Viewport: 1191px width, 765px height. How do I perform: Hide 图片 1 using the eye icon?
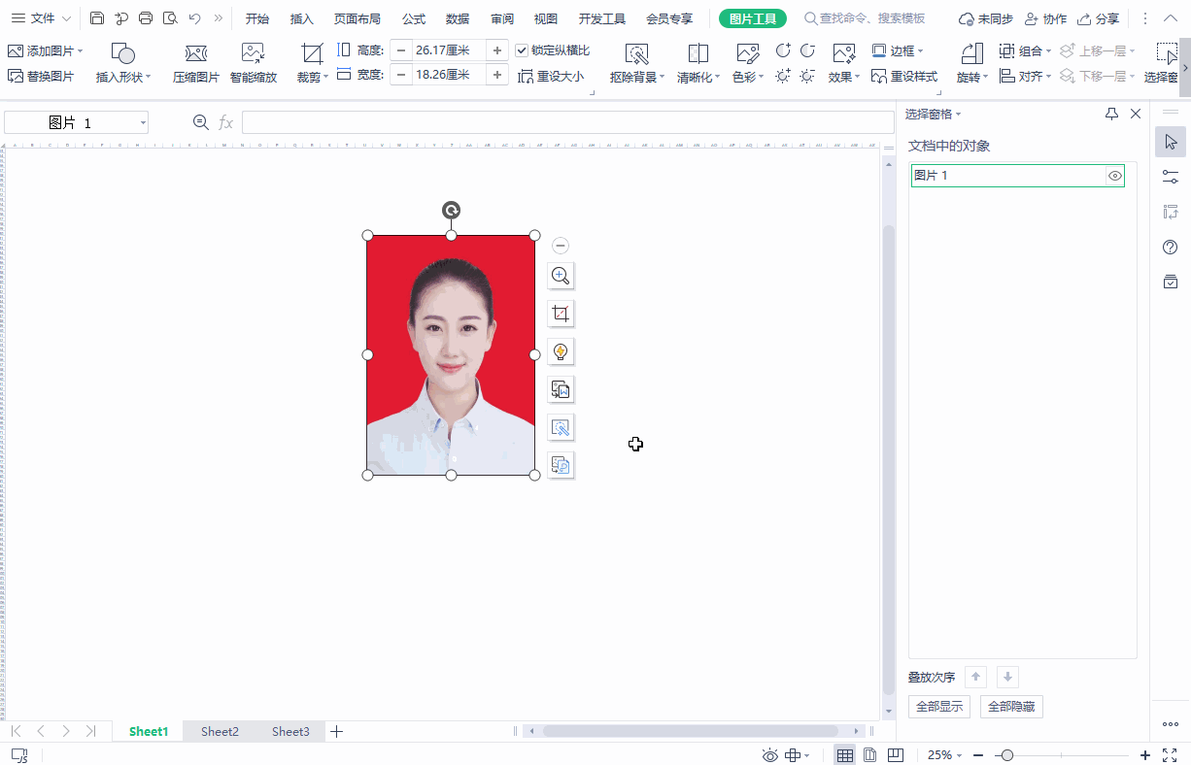coord(1114,176)
